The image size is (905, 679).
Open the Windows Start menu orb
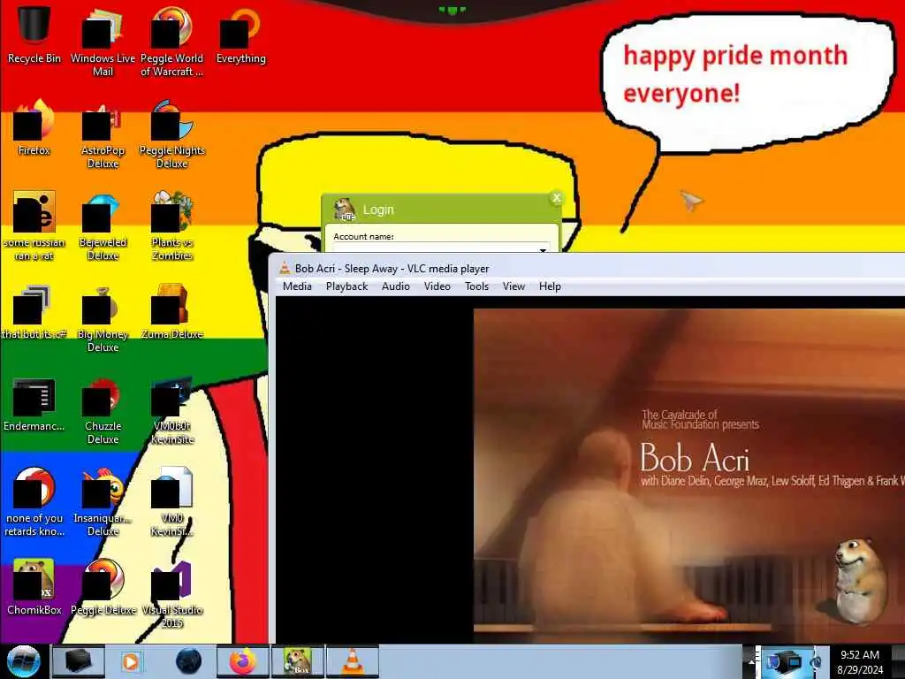click(x=23, y=661)
